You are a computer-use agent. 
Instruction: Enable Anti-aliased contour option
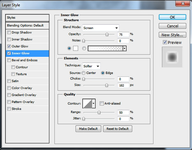(x=101, y=103)
